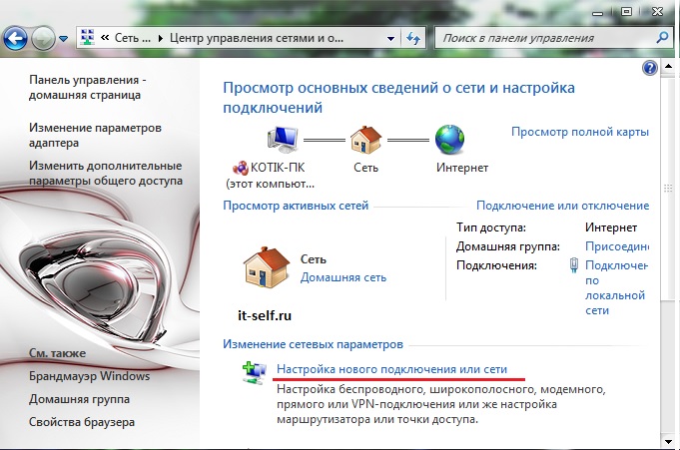
Task: Click the large house icon beside Домашняя сеть
Action: pyautogui.click(x=266, y=267)
